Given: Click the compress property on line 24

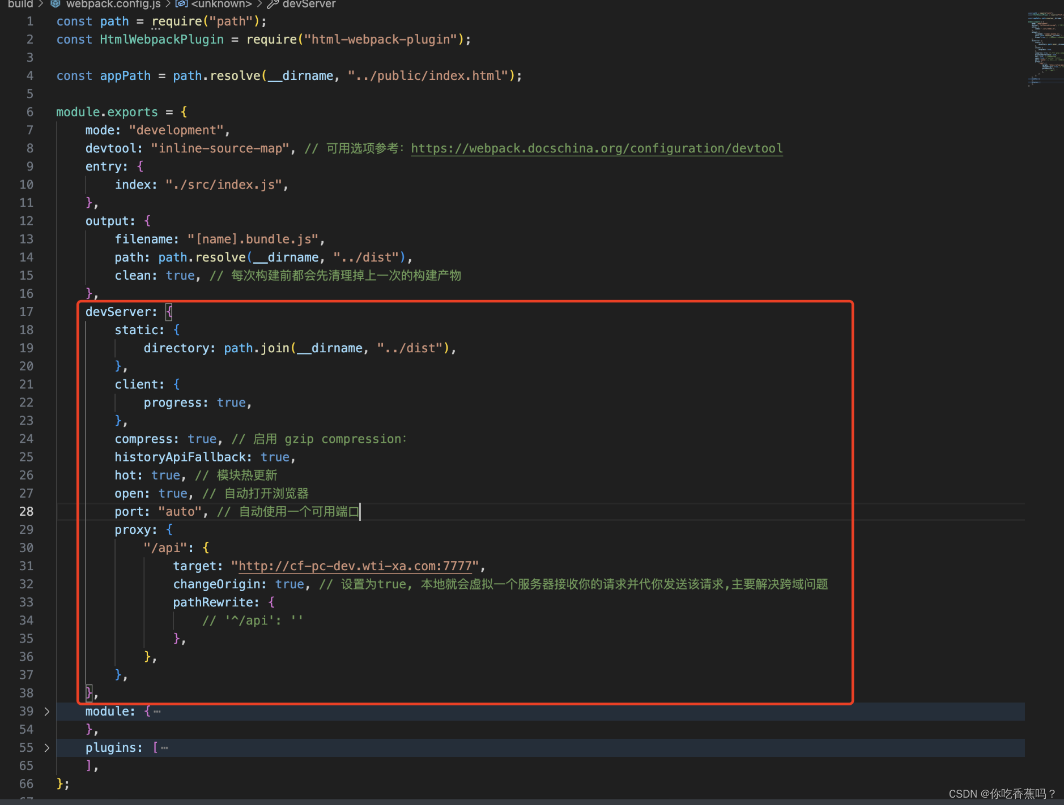Looking at the screenshot, I should click(x=143, y=439).
